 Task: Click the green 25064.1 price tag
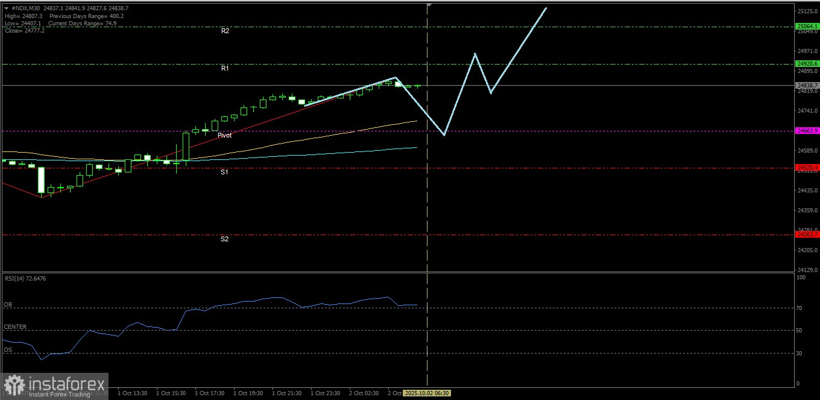coord(807,27)
